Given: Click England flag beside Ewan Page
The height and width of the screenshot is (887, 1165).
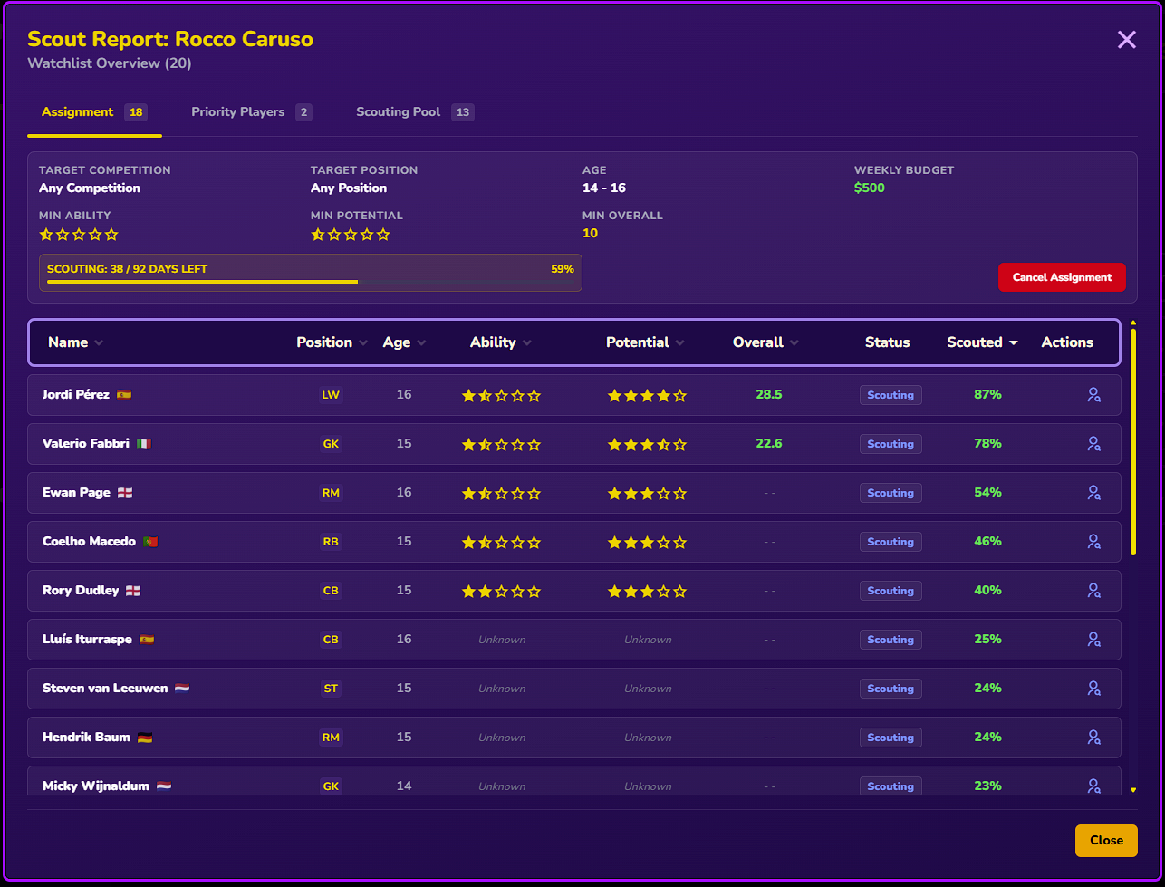Looking at the screenshot, I should (125, 493).
